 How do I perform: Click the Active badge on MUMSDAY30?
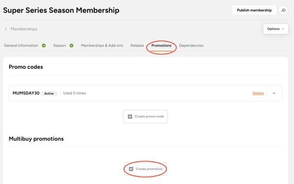49,94
